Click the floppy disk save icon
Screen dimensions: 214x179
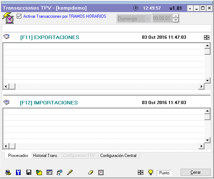[x=29, y=172]
